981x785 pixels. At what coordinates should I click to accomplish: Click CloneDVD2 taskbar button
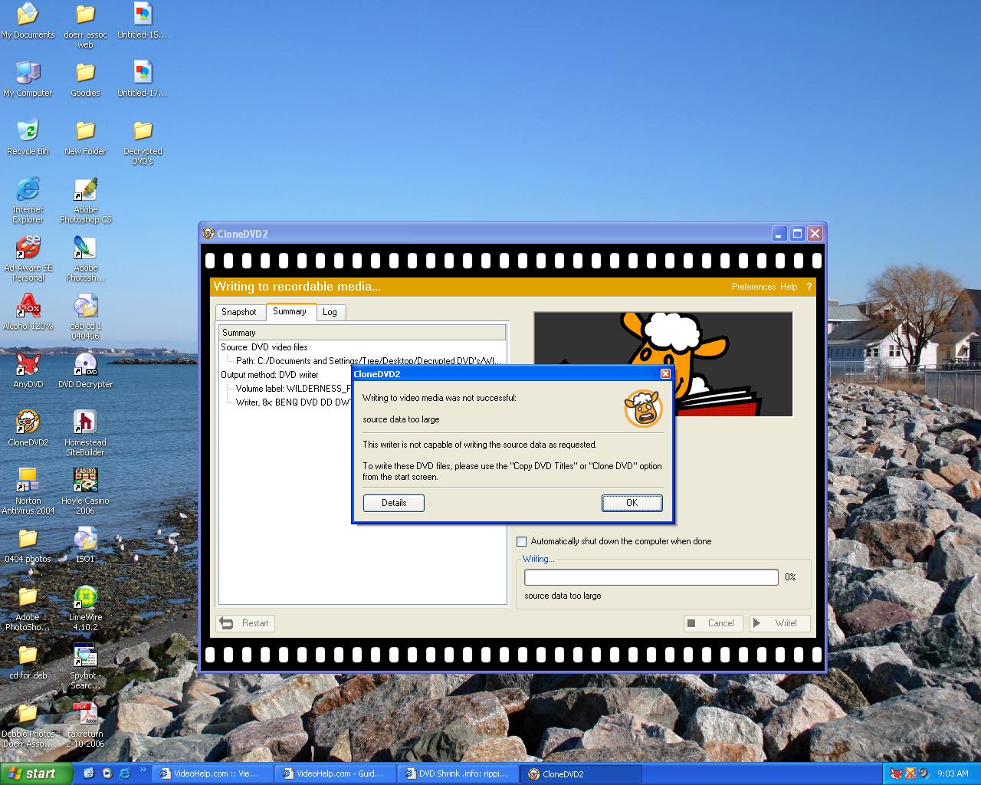(582, 774)
